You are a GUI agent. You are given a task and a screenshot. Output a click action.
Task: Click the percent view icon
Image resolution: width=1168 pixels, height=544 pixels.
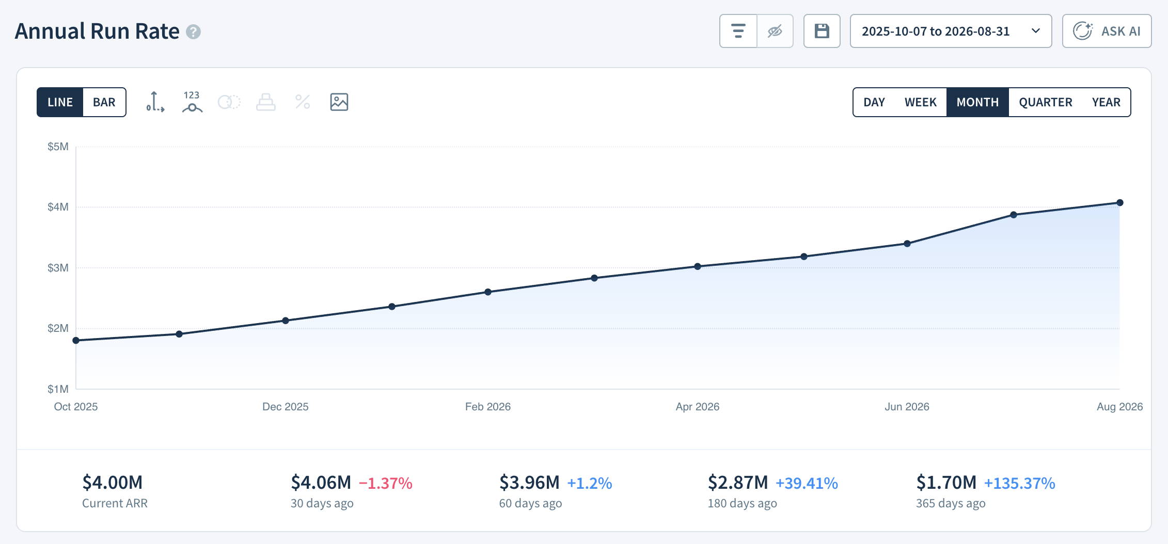[303, 102]
